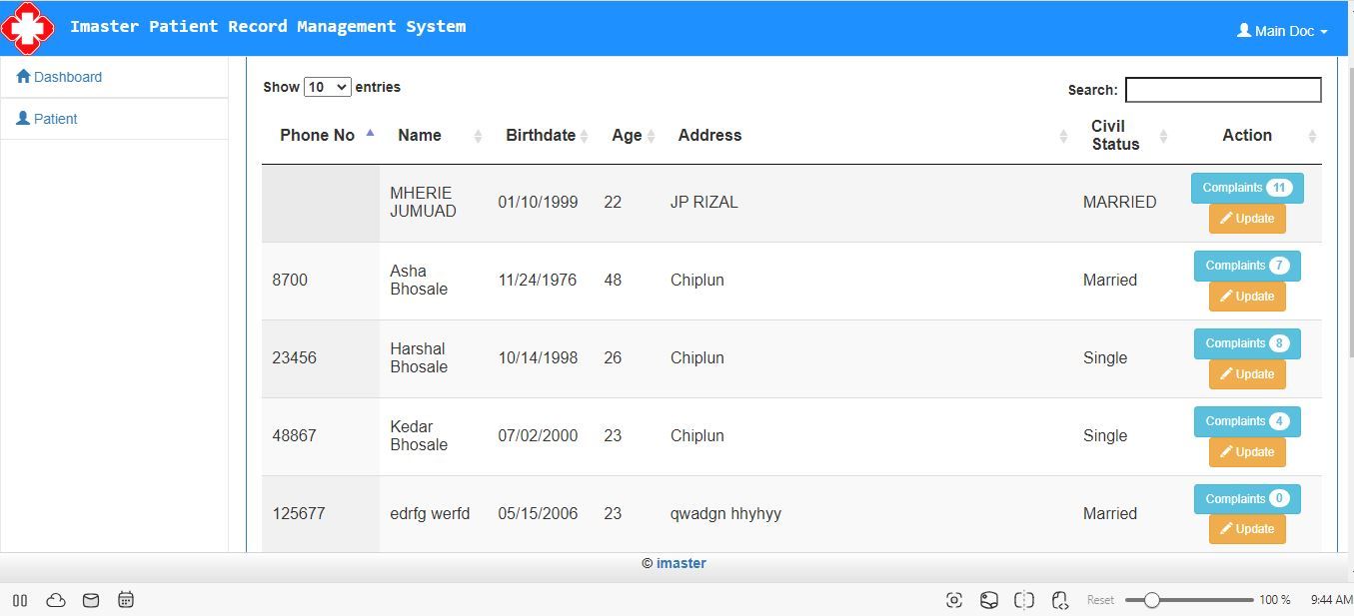Viewport: 1354px width, 616px height.
Task: Sort the table by Birthdate header
Action: tap(541, 135)
